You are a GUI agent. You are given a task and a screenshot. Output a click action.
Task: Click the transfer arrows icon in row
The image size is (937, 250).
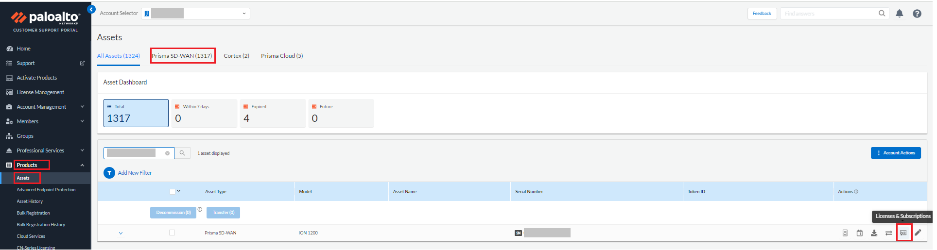[x=888, y=233]
